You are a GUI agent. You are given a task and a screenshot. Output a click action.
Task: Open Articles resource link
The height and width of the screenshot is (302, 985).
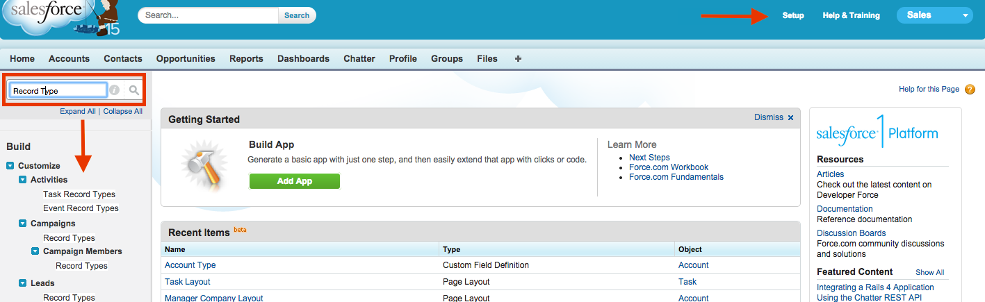[x=831, y=174]
